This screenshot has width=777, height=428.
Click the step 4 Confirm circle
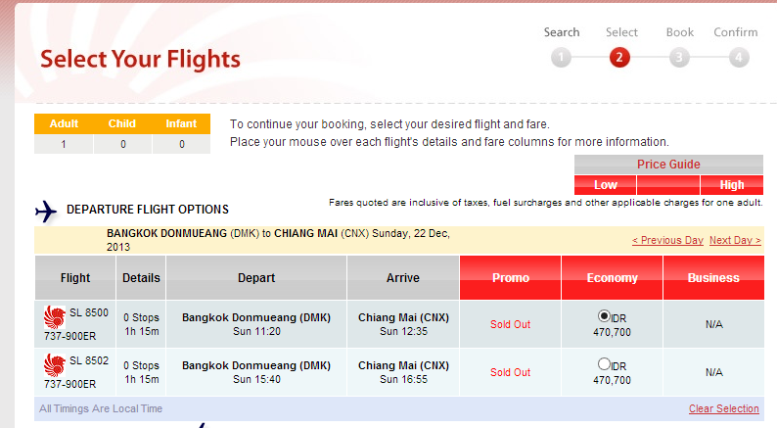point(739,57)
